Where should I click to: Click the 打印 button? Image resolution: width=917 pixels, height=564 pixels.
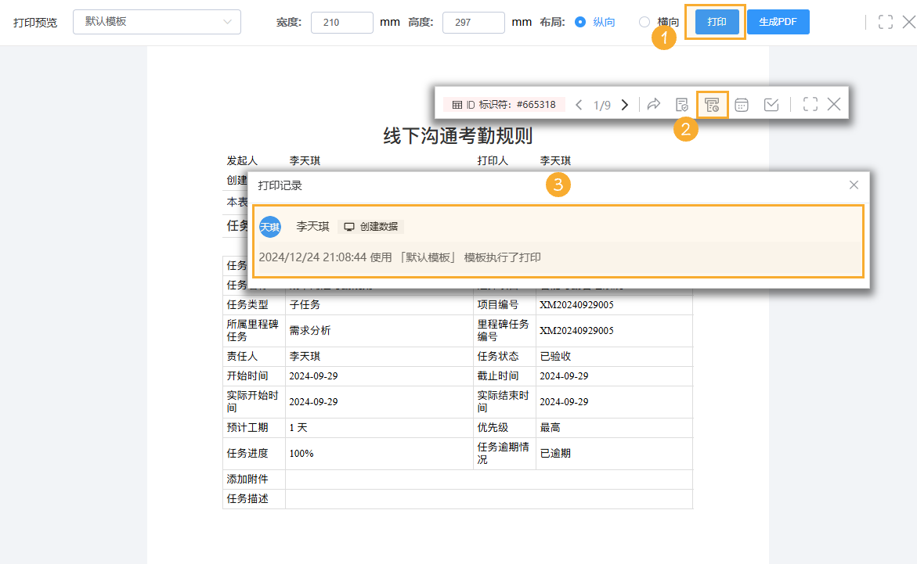click(713, 22)
